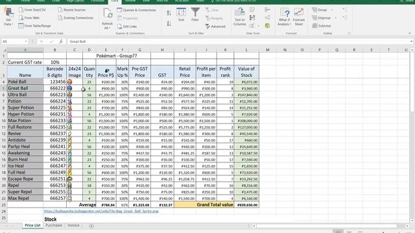415x233 pixels.
Task: Switch to the Purchases sheet tab
Action: 54,225
